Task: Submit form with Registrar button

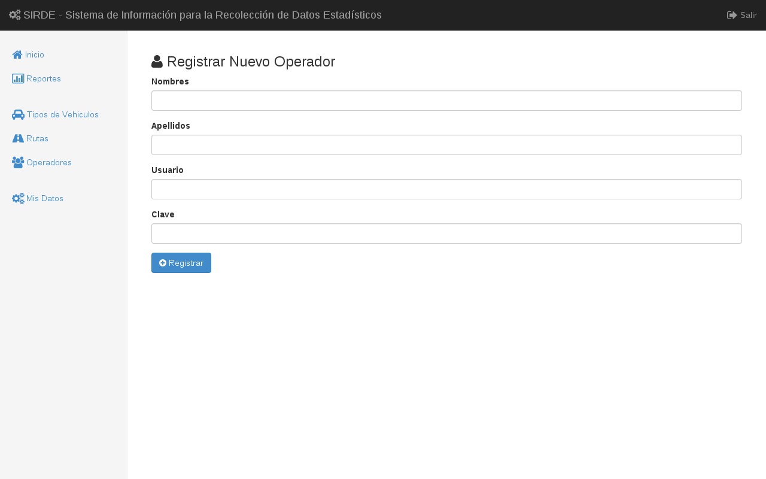Action: [181, 263]
